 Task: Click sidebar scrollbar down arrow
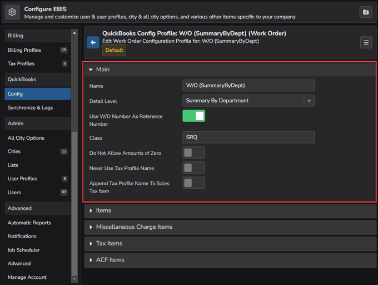pyautogui.click(x=74, y=279)
